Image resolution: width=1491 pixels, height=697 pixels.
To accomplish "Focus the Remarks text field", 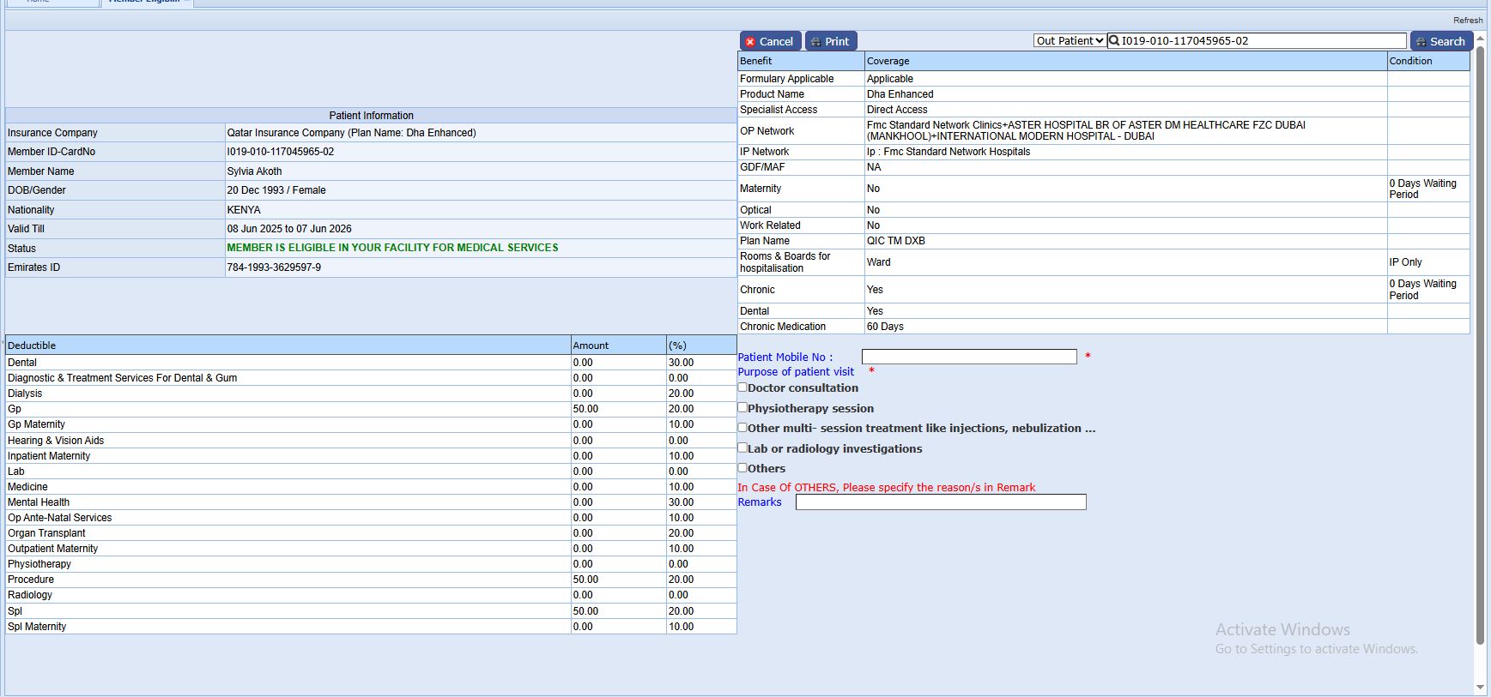I will (x=940, y=502).
